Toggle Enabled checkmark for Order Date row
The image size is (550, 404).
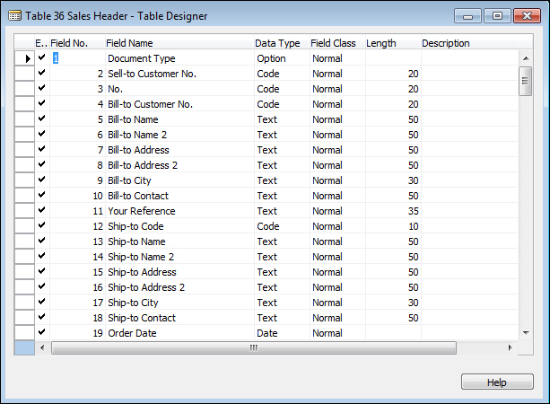click(x=42, y=332)
